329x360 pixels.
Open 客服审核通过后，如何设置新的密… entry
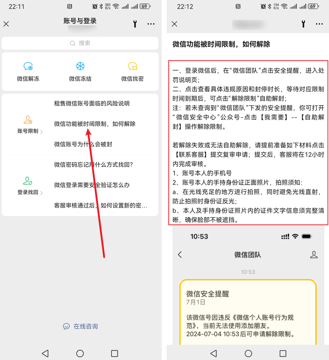click(x=100, y=205)
